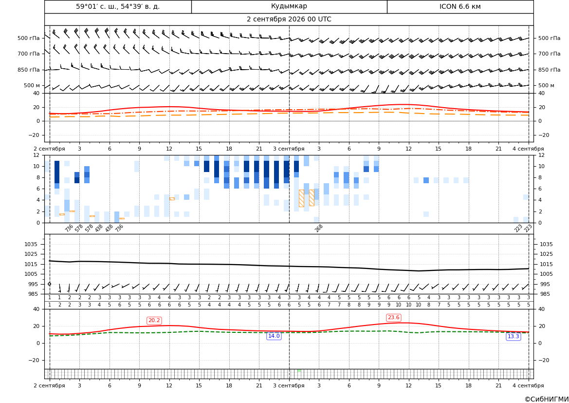569x403 pixels.
Task: Click the coordinates header 59°01′ с. ш., 54°39′ в. д.
Action: (118, 6)
